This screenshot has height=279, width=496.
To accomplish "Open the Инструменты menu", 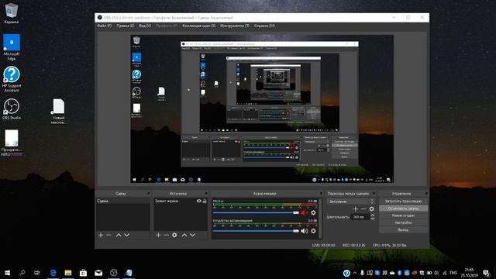I will (235, 26).
